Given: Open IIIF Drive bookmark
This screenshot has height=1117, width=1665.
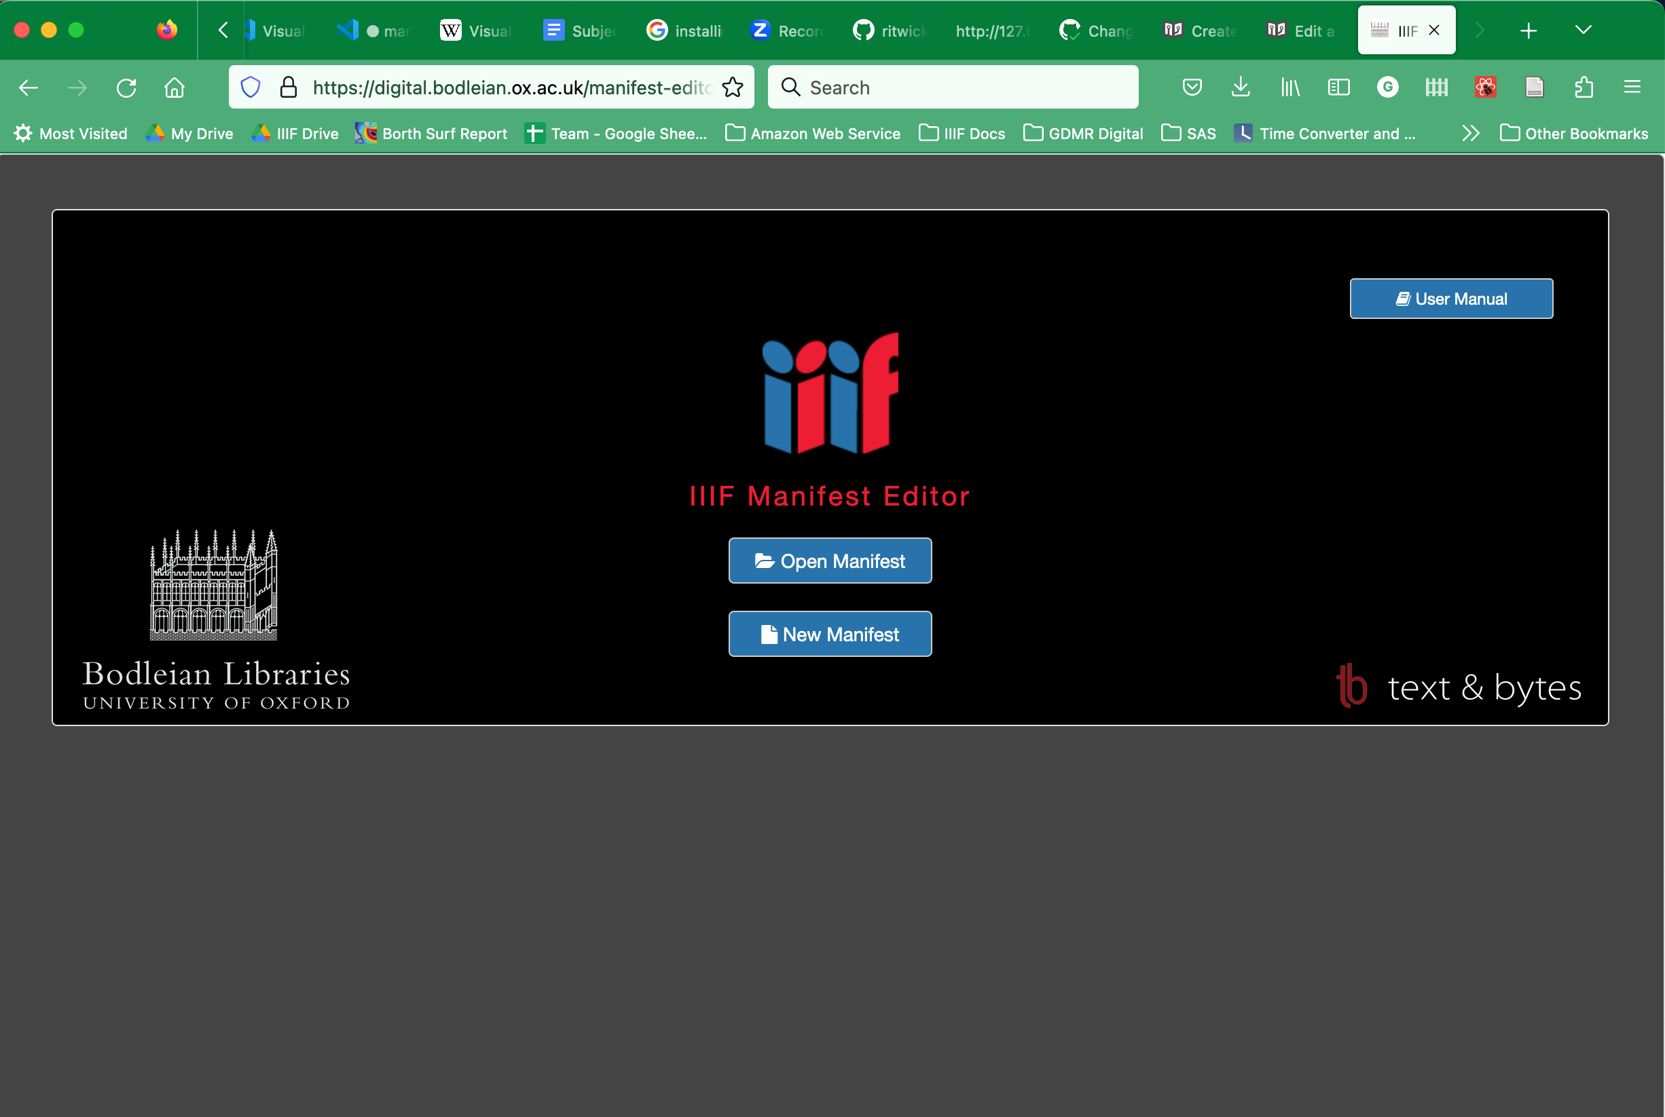Looking at the screenshot, I should 295,133.
